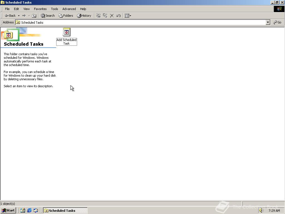The width and height of the screenshot is (285, 214).
Task: Open the Start menu
Action: point(8,211)
